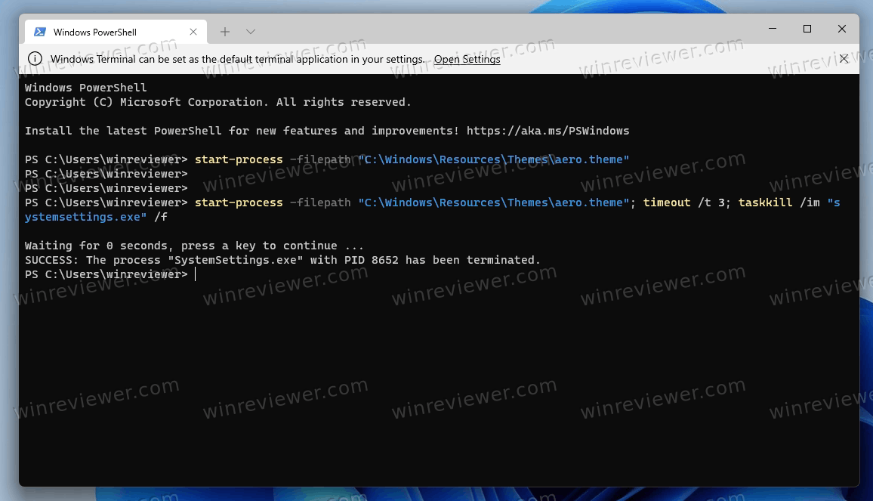Click the 'Waiting for 0 seconds' output line
The height and width of the screenshot is (501, 873).
pyautogui.click(x=194, y=246)
